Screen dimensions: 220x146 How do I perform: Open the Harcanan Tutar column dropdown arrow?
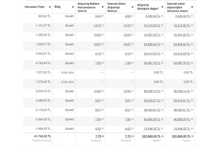49,7
